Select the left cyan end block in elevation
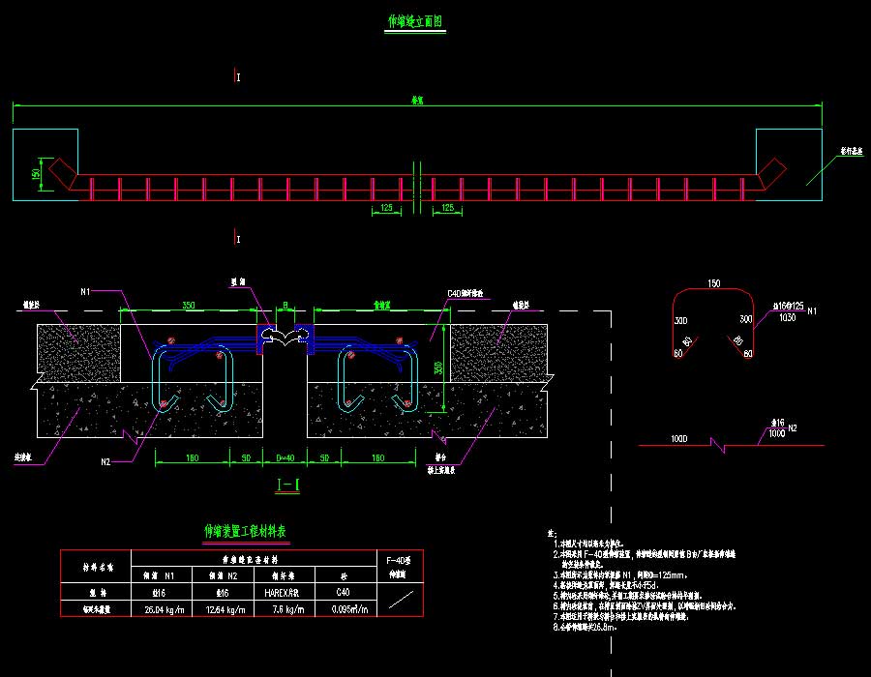 click(45, 164)
